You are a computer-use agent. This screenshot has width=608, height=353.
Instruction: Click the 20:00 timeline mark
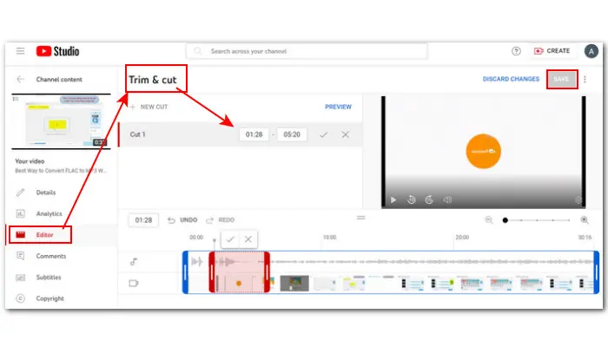[462, 238]
